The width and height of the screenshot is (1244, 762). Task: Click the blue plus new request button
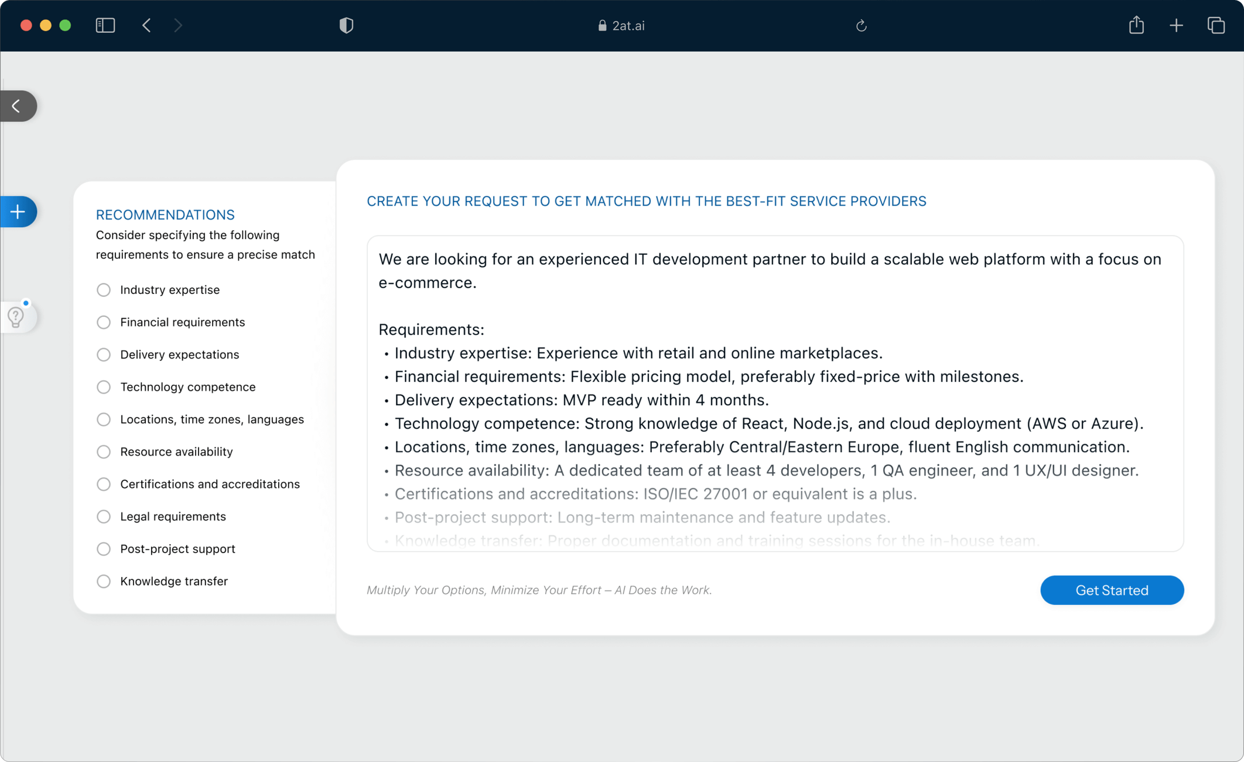click(x=18, y=212)
